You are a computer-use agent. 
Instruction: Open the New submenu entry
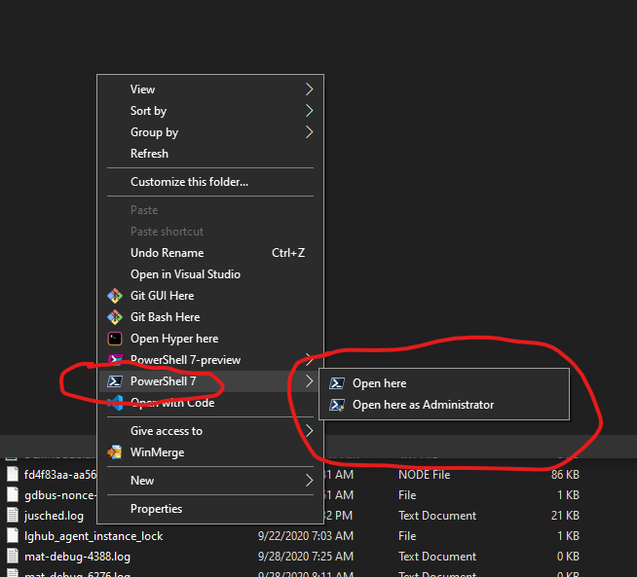click(x=210, y=481)
